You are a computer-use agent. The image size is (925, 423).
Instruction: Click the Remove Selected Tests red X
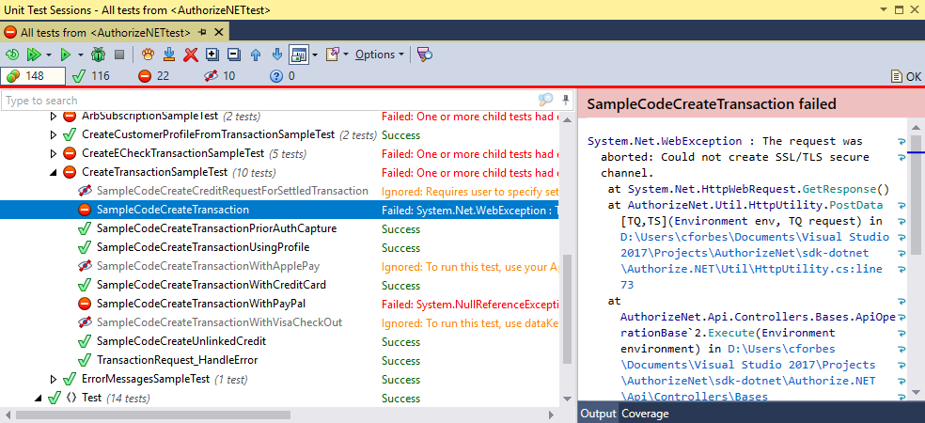[191, 55]
